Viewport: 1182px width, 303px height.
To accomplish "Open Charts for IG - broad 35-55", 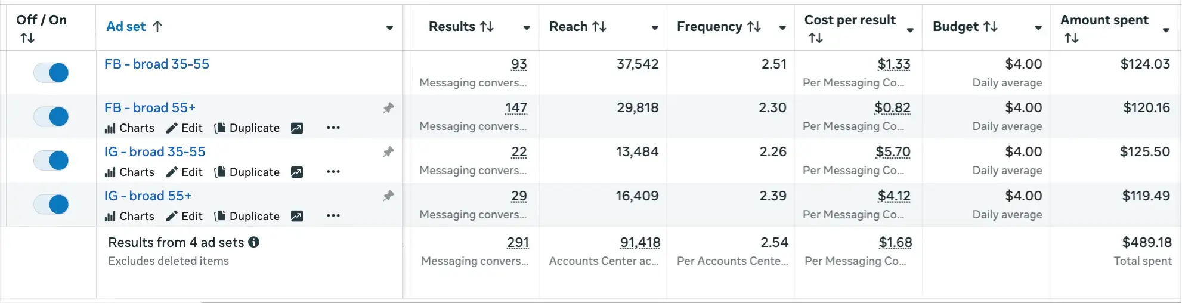I will (x=129, y=172).
